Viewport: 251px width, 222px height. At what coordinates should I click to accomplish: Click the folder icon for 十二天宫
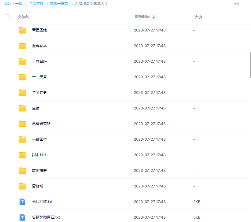(x=22, y=77)
